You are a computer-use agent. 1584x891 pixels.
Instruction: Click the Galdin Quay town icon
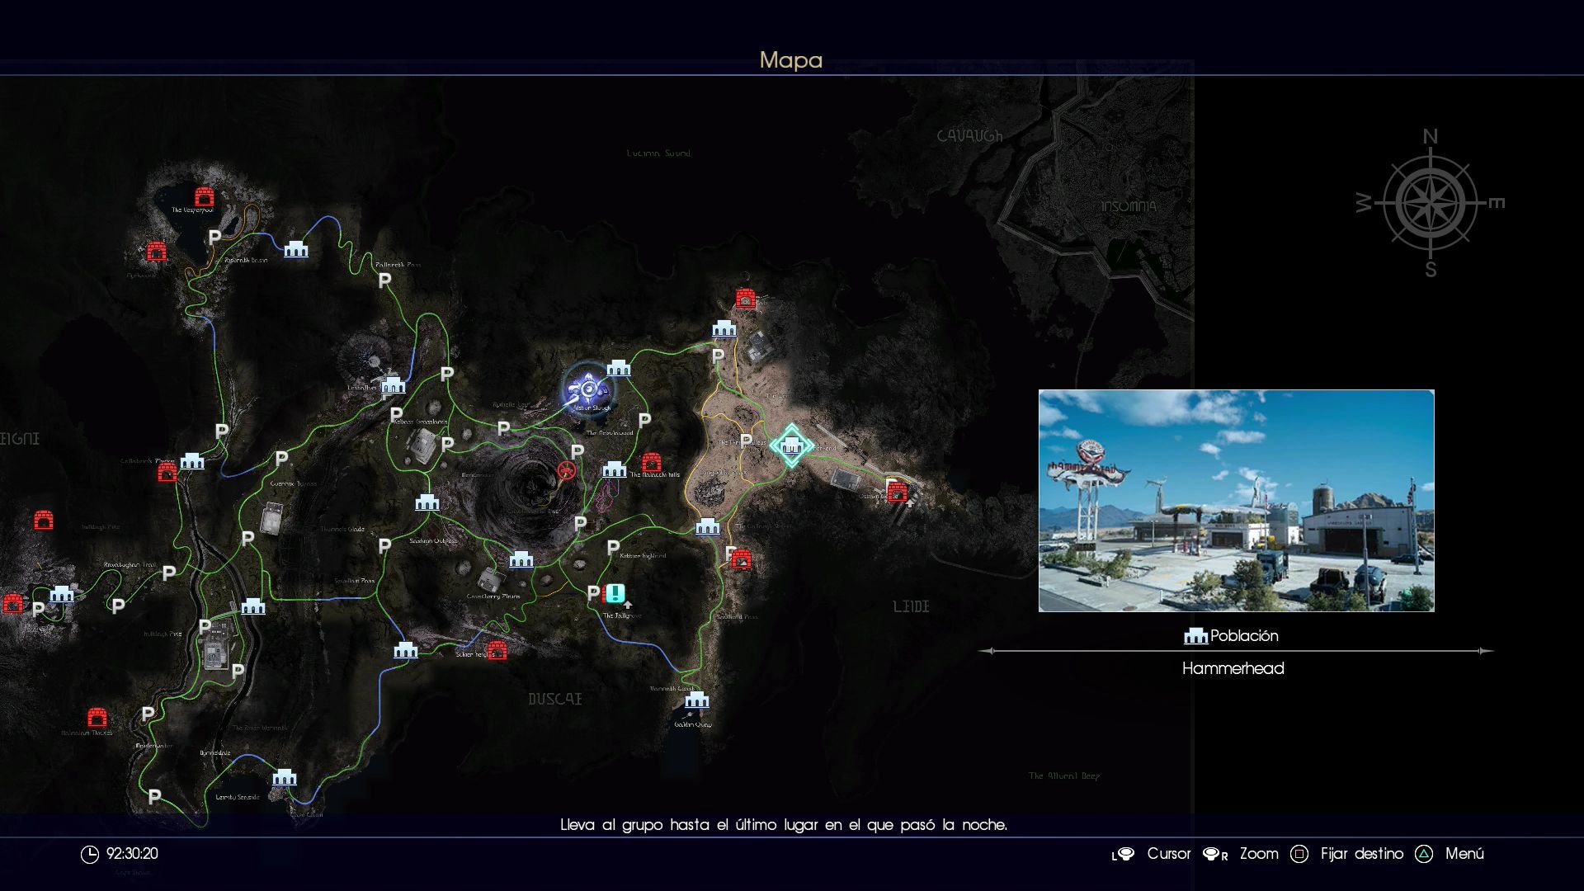click(696, 700)
